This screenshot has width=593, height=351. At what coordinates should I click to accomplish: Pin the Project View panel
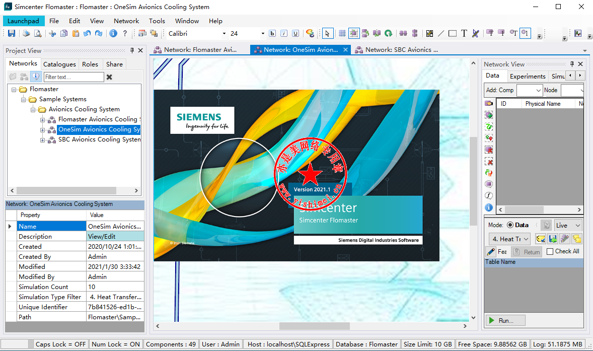pos(132,50)
